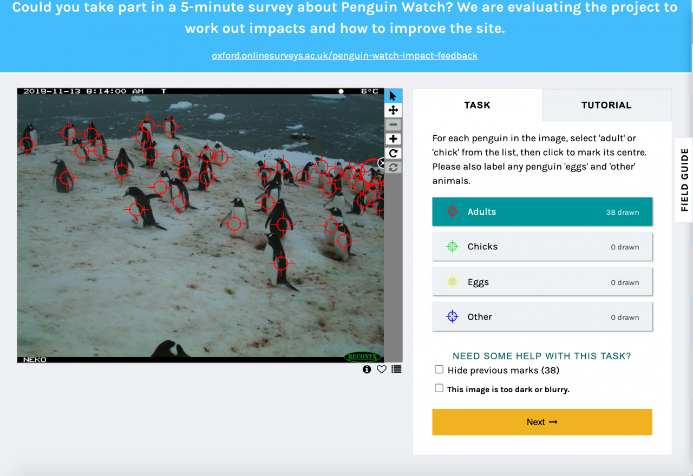Select the pointer annotate tool

click(393, 96)
